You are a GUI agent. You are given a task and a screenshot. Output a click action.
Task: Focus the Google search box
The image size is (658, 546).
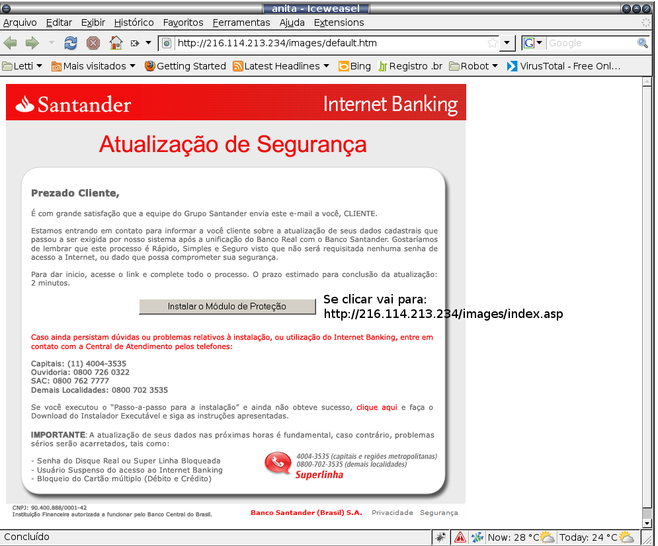tap(592, 43)
